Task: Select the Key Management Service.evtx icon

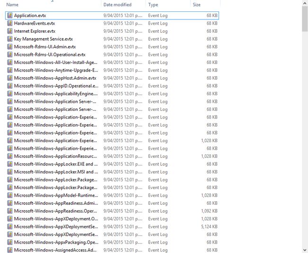Action: point(10,39)
